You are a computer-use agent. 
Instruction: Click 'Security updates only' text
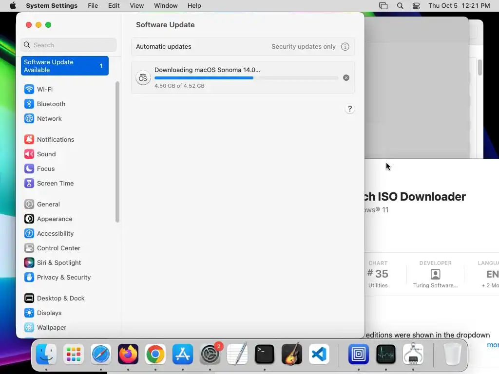pos(303,47)
